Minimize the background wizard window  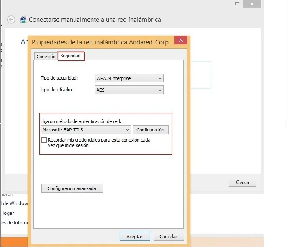pyautogui.click(x=226, y=4)
